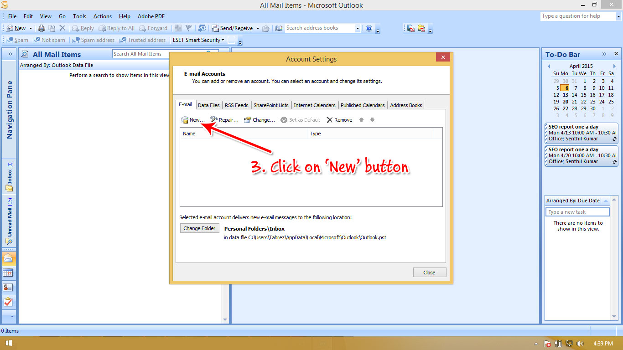Open the ESET Smart Security dropdown
The image size is (623, 350).
point(222,40)
